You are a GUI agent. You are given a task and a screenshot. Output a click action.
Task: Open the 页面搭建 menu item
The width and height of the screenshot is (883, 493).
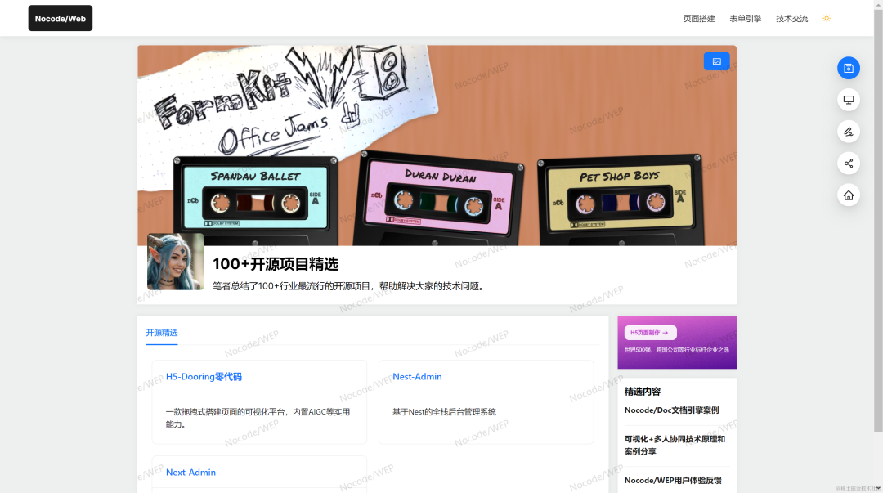[x=699, y=19]
